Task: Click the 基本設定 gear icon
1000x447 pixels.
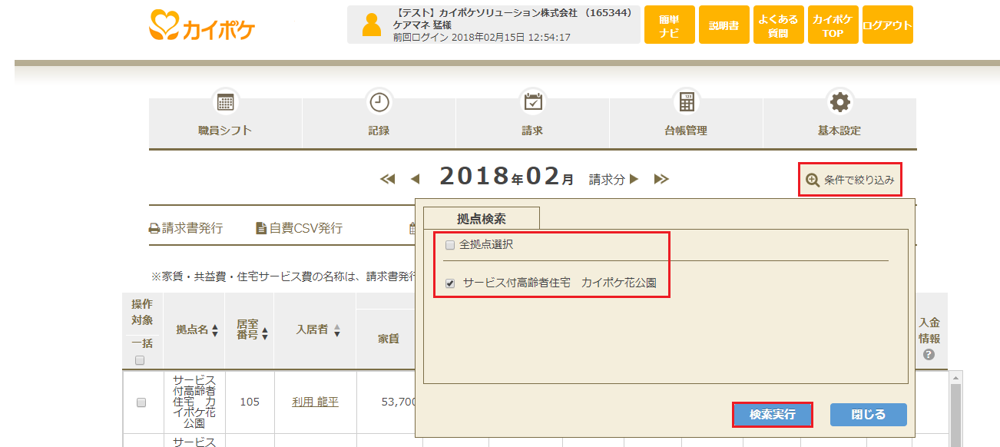Action: (x=840, y=102)
